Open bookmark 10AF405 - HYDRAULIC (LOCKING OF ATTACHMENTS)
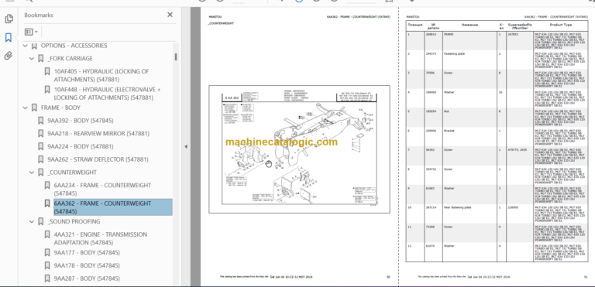Viewport: 595px width, 287px height. point(101,76)
